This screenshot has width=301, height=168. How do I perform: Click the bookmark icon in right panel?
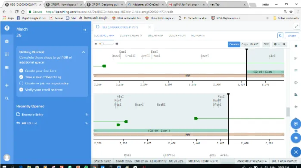296,46
